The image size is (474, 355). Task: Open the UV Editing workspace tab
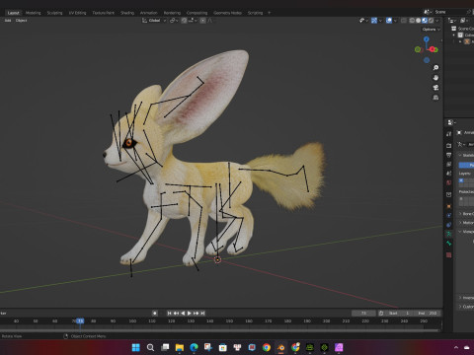coord(77,13)
